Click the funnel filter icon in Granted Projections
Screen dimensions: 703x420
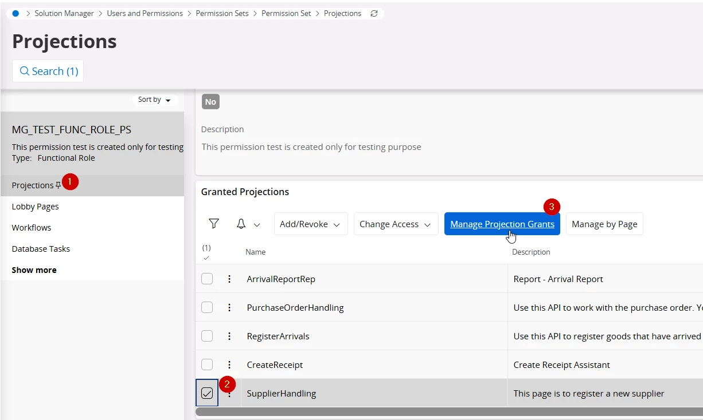(x=214, y=224)
